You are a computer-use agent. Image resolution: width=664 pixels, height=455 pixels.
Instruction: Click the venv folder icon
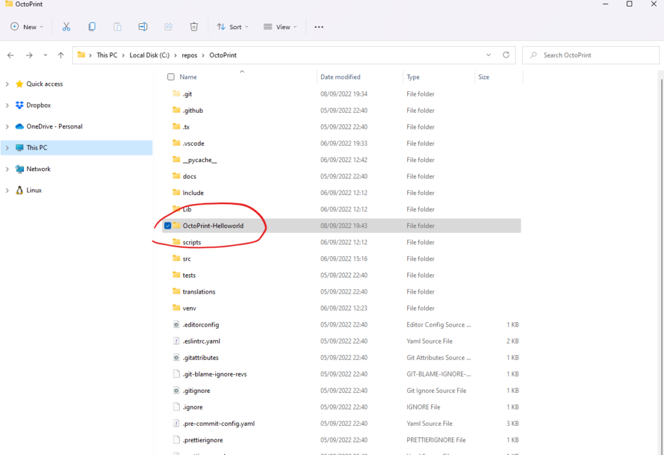176,308
